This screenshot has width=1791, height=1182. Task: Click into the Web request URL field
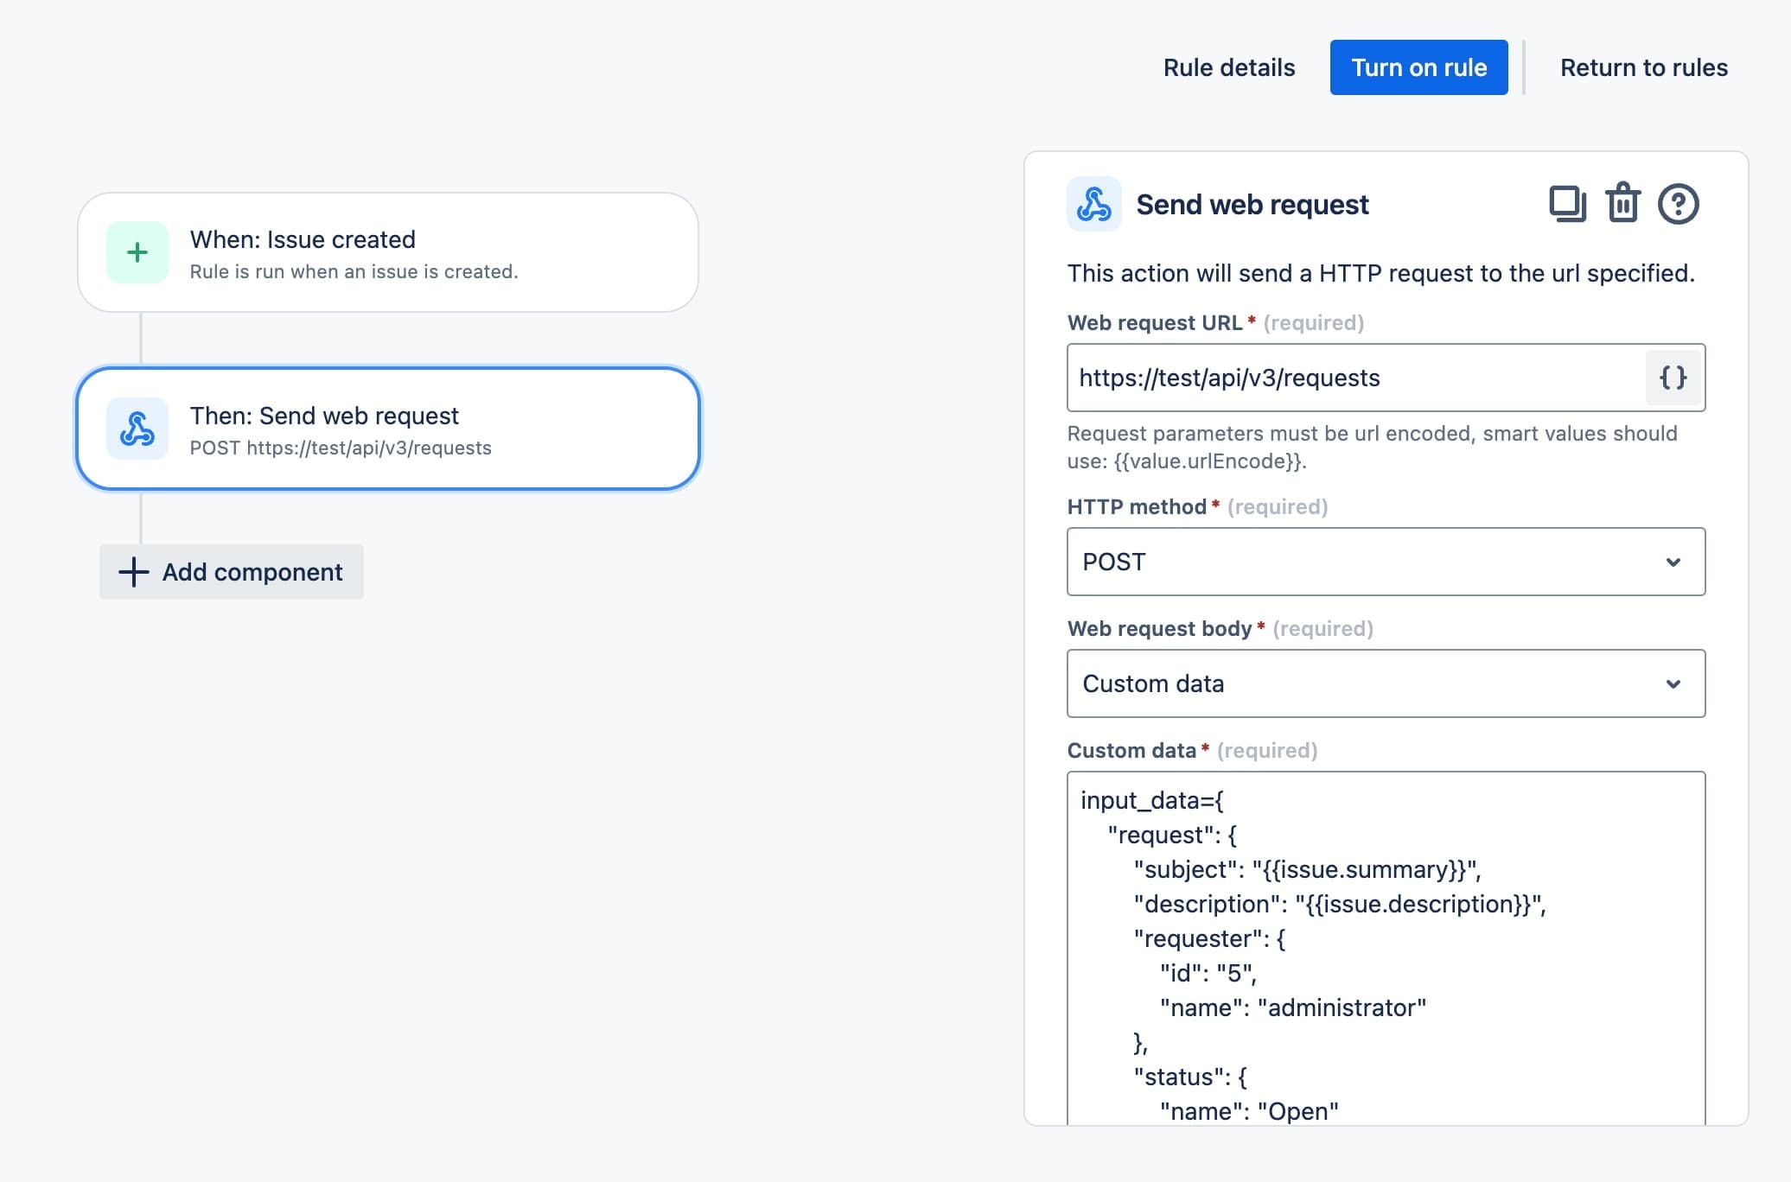[1355, 378]
